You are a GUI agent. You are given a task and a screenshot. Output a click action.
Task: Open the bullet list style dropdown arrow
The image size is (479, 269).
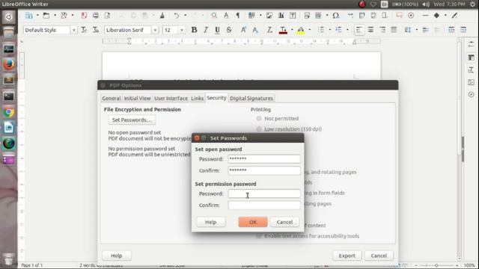coord(330,30)
